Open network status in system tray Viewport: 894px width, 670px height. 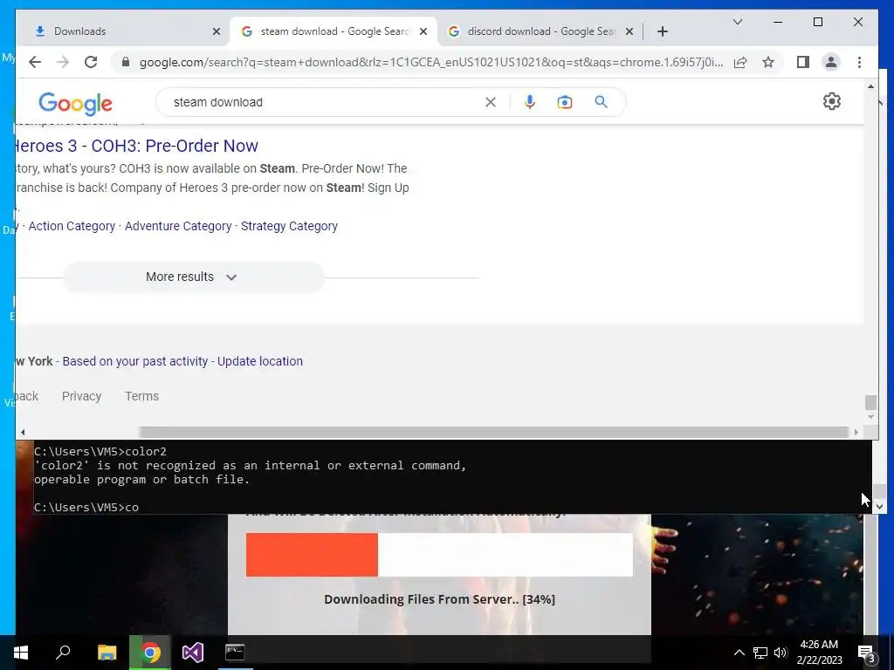coord(760,653)
